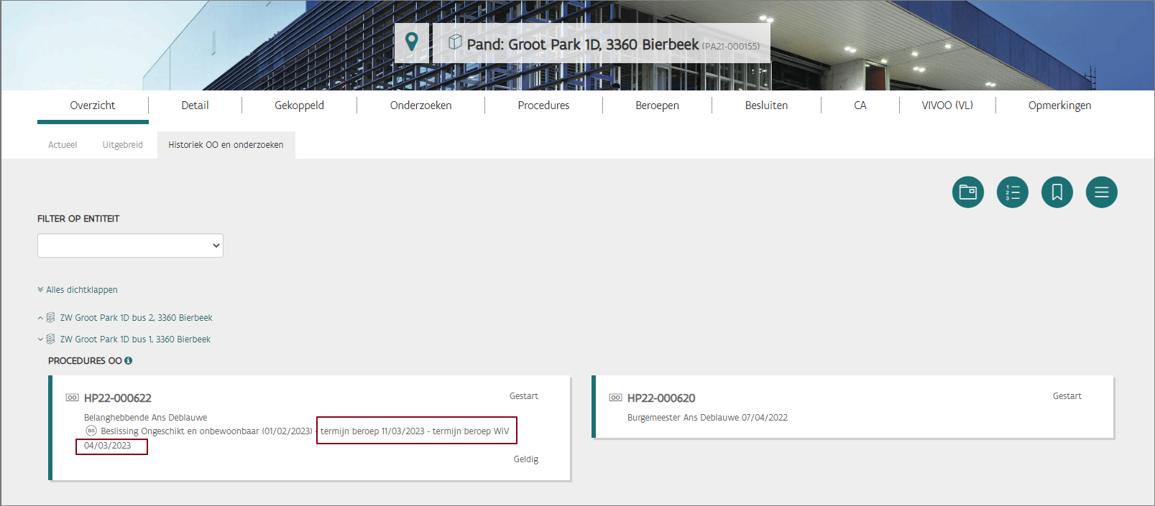The image size is (1155, 506).
Task: Open procedure HP22-000622 link
Action: [x=117, y=398]
